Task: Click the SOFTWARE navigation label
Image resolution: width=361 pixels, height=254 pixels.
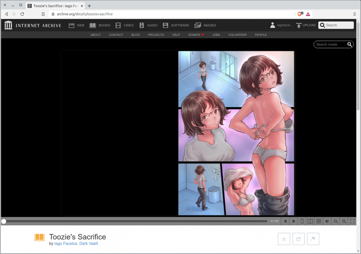Action: click(180, 25)
